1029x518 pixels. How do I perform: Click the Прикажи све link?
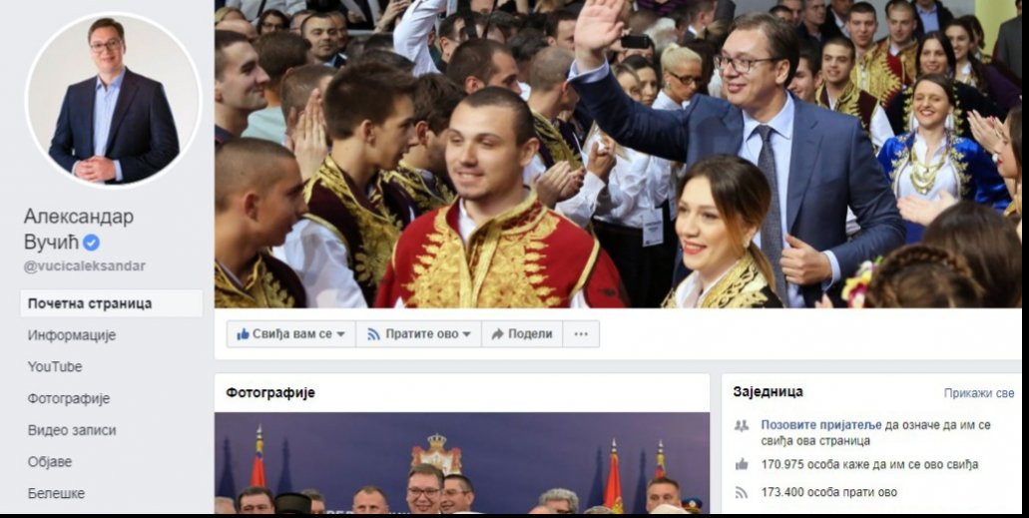pyautogui.click(x=978, y=394)
